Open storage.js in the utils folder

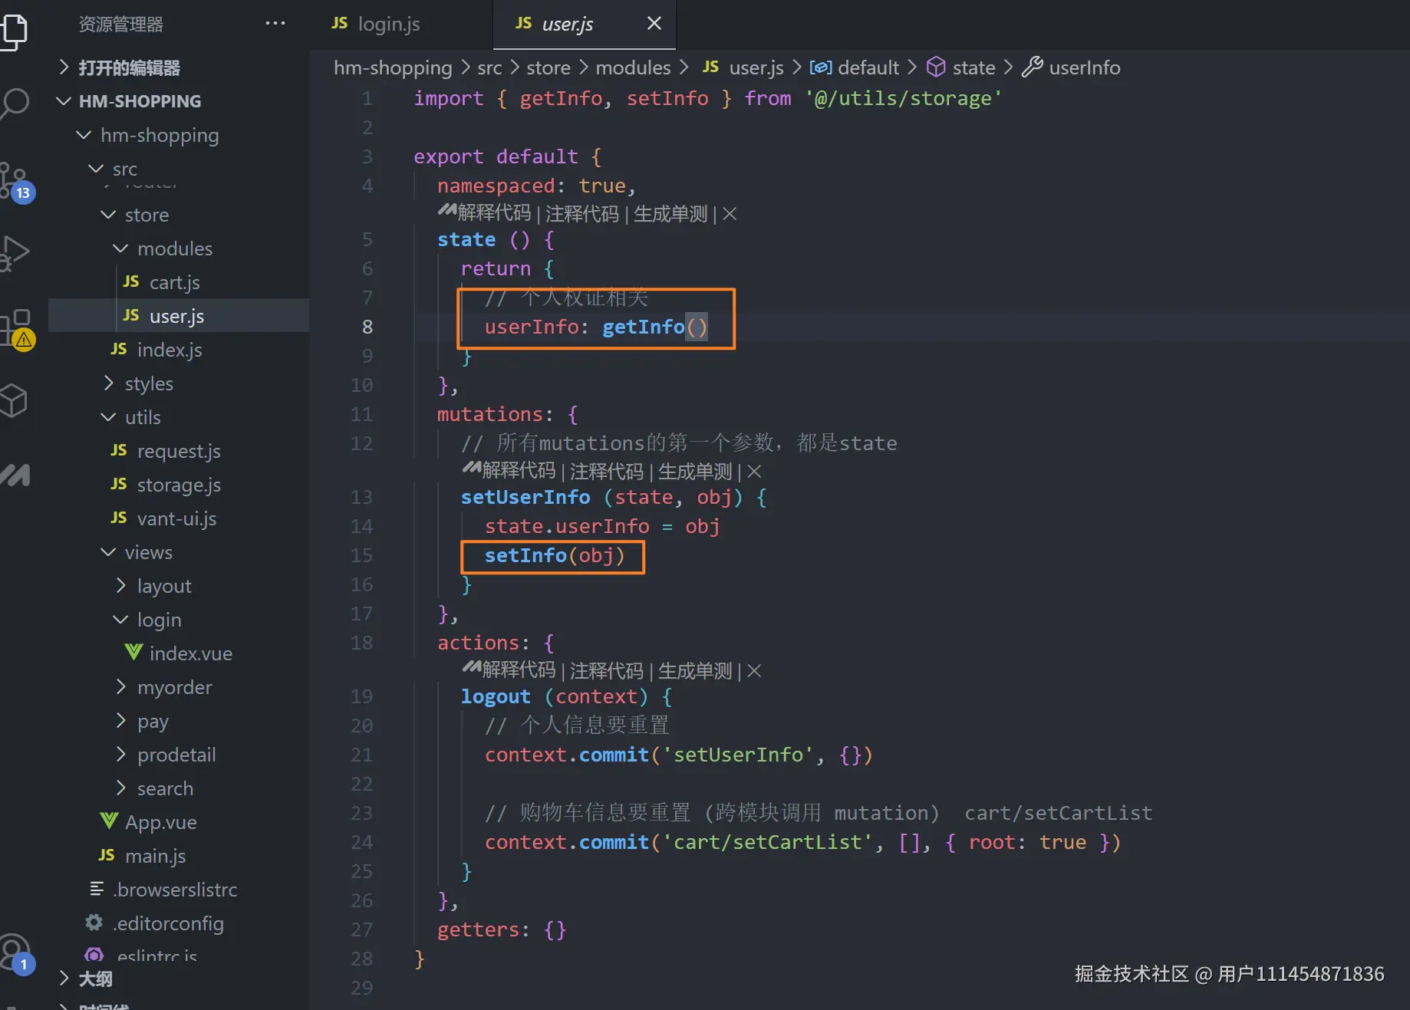coord(179,485)
